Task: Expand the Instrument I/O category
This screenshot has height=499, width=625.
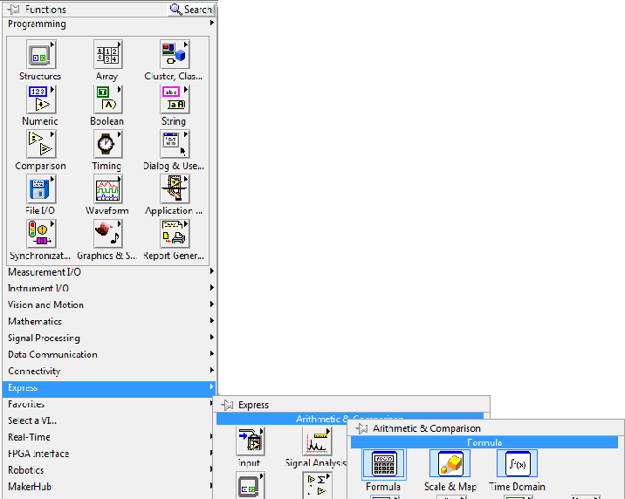Action: coord(110,289)
